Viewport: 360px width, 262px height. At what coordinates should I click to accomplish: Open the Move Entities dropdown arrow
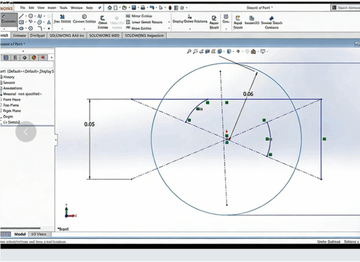[169, 28]
